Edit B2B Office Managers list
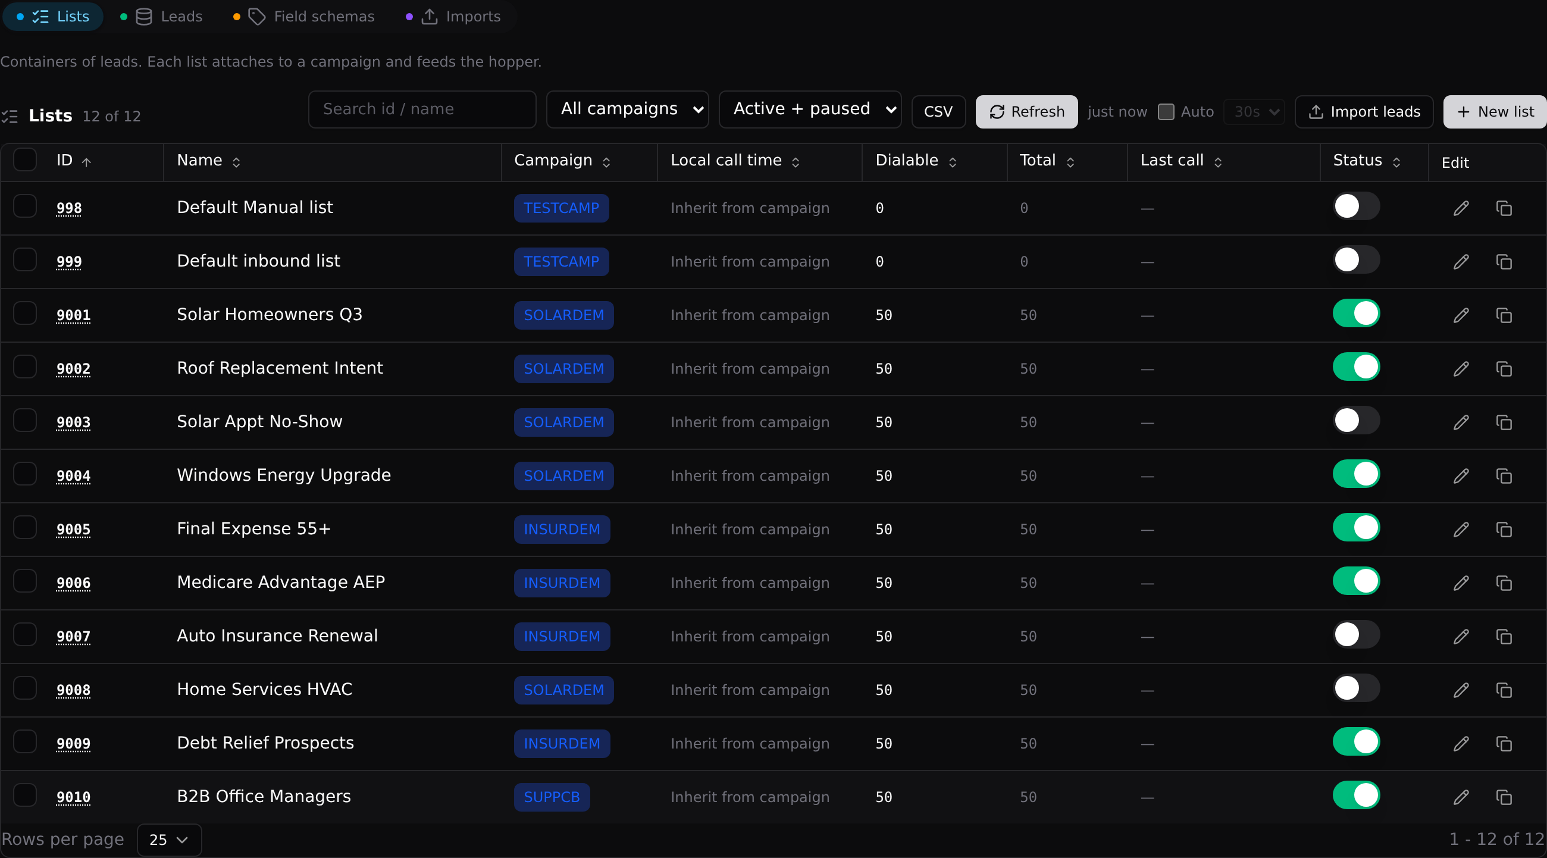 point(1461,797)
